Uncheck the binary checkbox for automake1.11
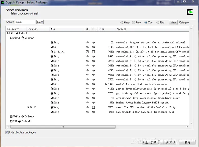Viewport: 199px width, 147px height. pyautogui.click(x=87, y=52)
